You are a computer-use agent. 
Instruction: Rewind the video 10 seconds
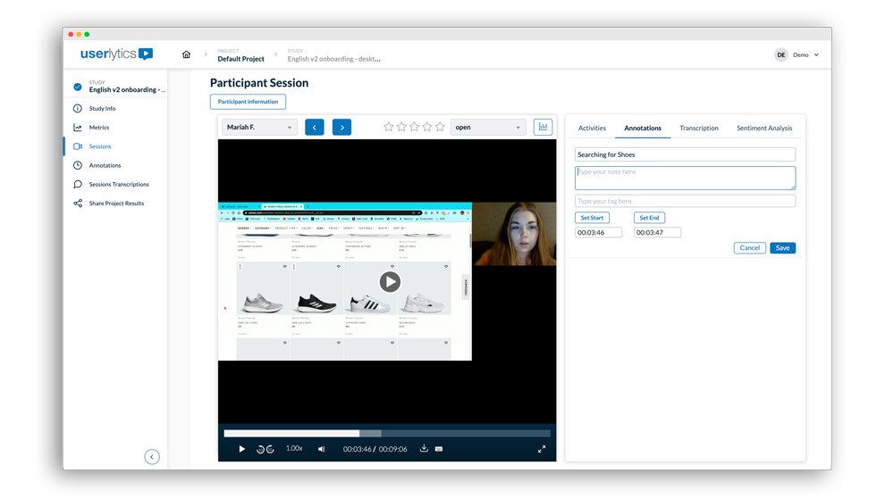point(260,449)
